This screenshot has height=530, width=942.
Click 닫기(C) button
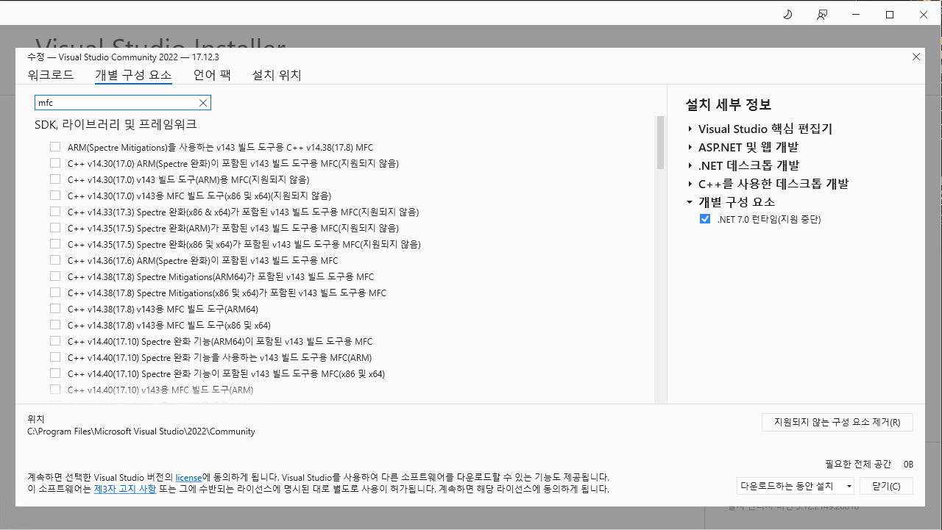pyautogui.click(x=886, y=486)
